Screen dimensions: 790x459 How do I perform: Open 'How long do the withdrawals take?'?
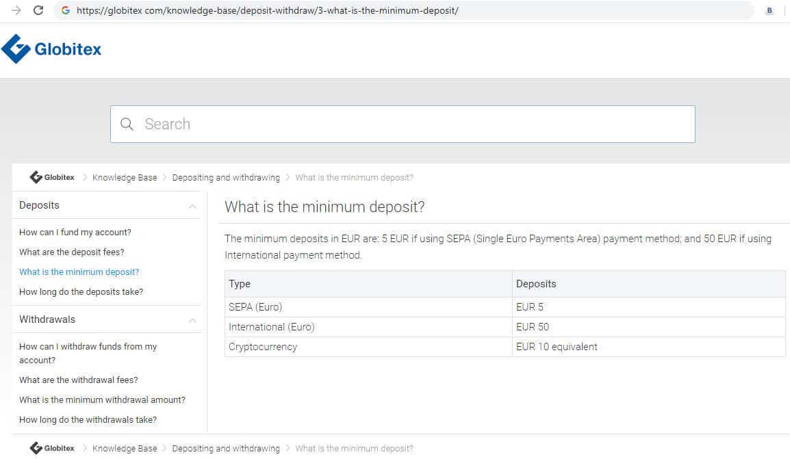(x=88, y=419)
